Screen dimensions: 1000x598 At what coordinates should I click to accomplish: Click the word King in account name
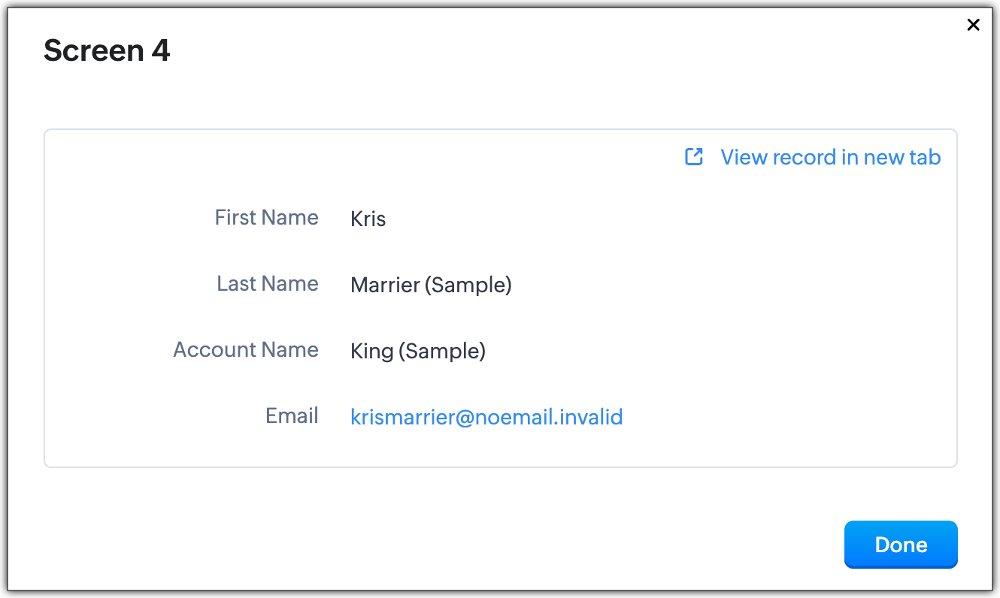pos(371,351)
